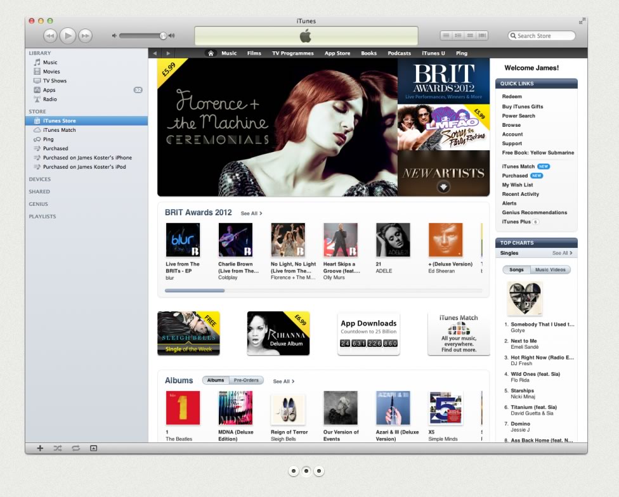
Task: Open My Wish List link
Action: 518,185
